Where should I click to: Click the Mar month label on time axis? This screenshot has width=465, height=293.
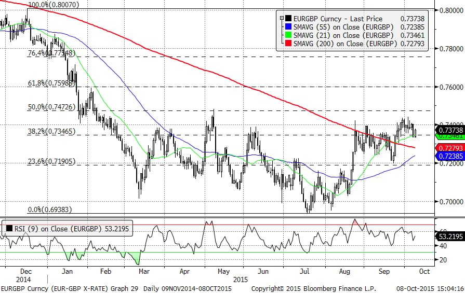point(144,271)
